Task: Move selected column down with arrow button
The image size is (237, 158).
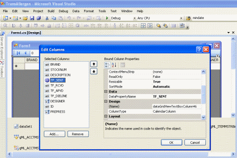Action: (94, 71)
